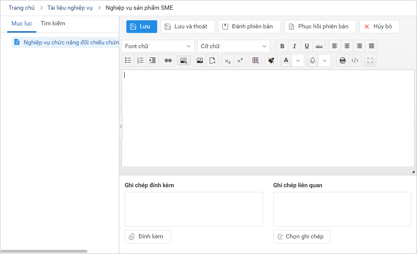
Task: Insert a numbered list
Action: click(140, 60)
